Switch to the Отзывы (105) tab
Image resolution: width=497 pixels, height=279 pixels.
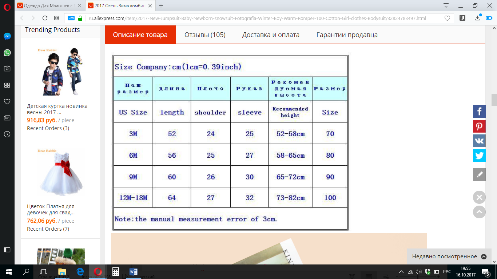click(x=205, y=35)
